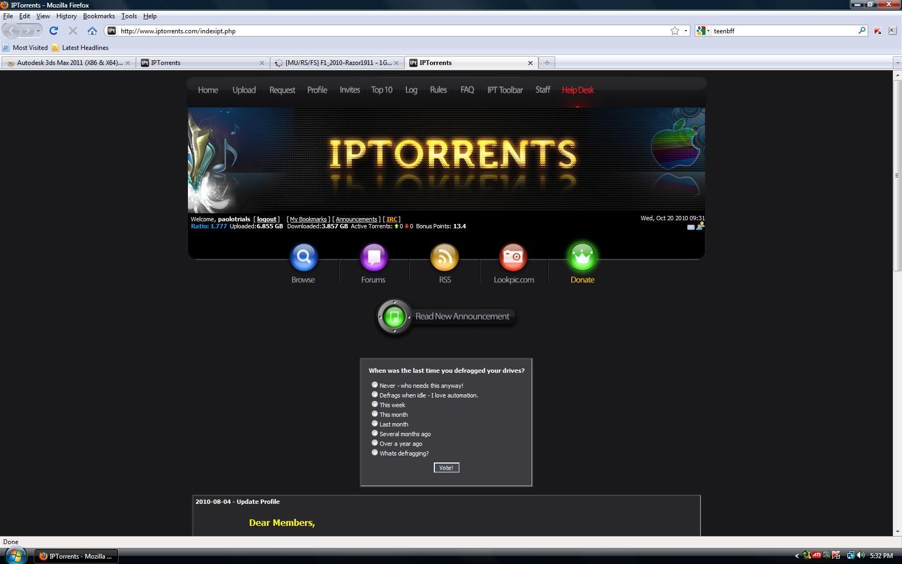The image size is (902, 564).
Task: Open a new tab with plus button
Action: point(547,63)
